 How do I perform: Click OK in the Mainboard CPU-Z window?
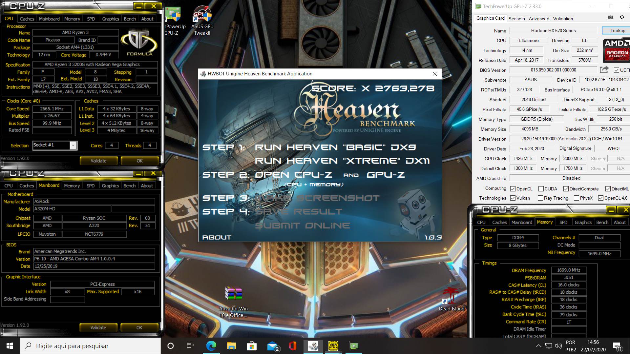pos(139,327)
